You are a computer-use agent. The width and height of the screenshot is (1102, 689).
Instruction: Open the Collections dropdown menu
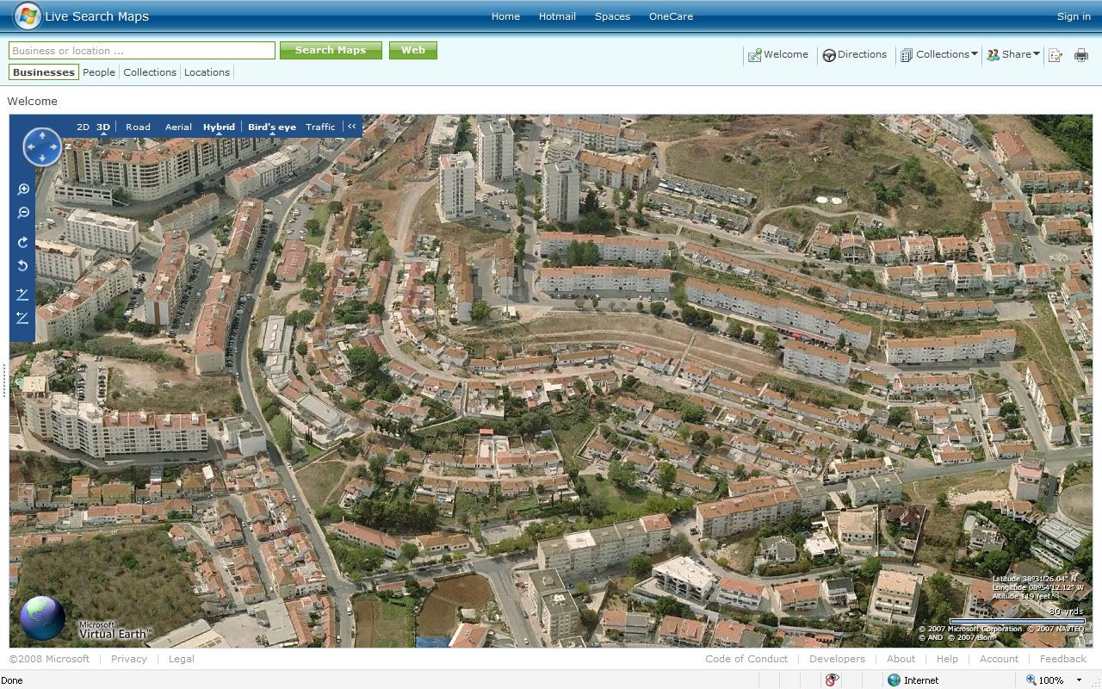(939, 54)
